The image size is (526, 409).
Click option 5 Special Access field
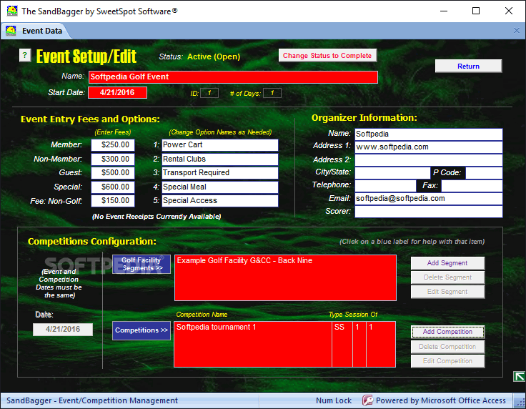[x=220, y=201]
